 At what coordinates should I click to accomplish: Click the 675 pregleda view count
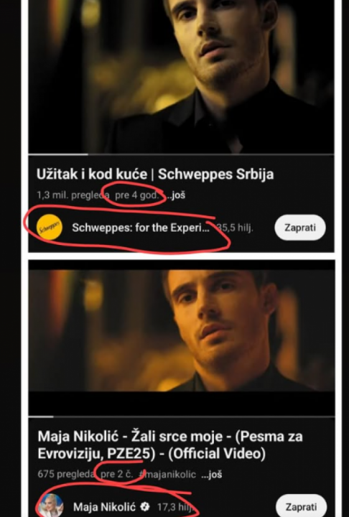coord(66,475)
